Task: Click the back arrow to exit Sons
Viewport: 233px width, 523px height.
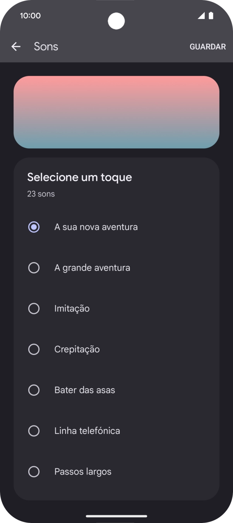Action: click(x=16, y=46)
